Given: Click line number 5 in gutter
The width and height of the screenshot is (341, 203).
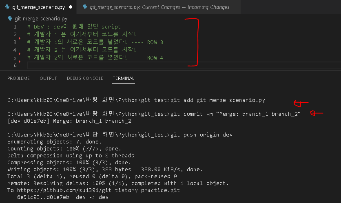Looking at the screenshot, I should pyautogui.click(x=15, y=57).
